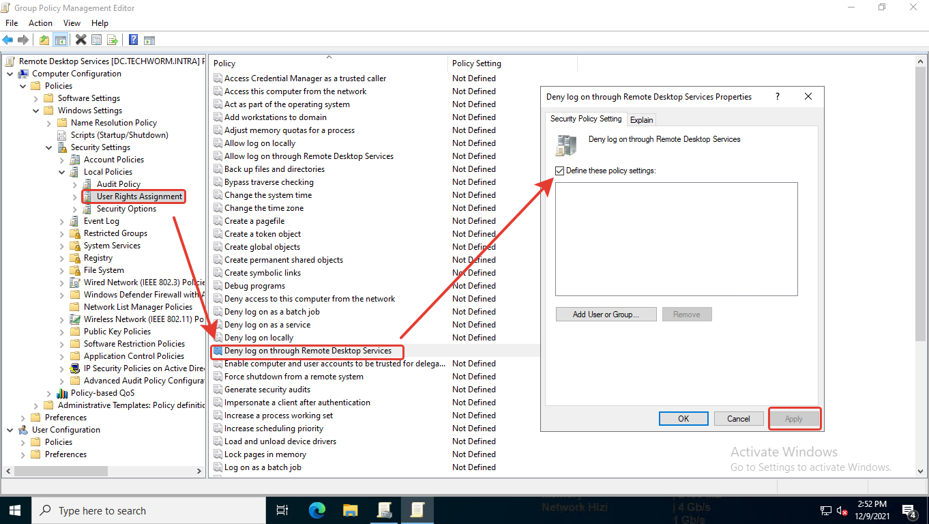Launch Microsoft Edge from the taskbar
929x524 pixels.
[x=317, y=510]
